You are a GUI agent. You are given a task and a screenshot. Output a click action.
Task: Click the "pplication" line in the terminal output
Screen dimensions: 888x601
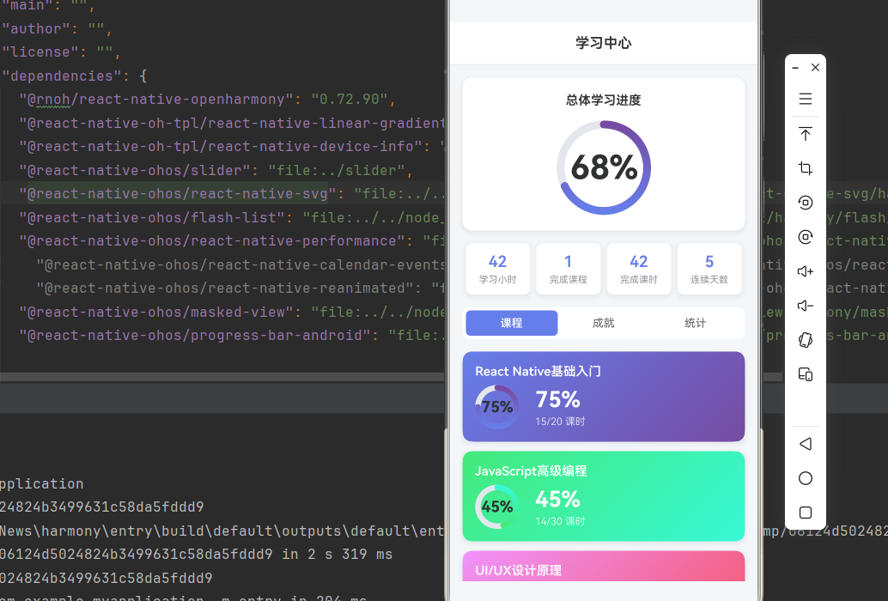coord(41,484)
